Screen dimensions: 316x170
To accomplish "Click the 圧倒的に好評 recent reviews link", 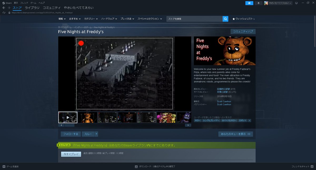I will [x=223, y=89].
